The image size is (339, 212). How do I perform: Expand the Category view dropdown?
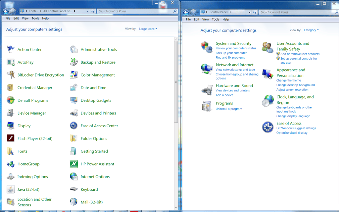tap(311, 30)
